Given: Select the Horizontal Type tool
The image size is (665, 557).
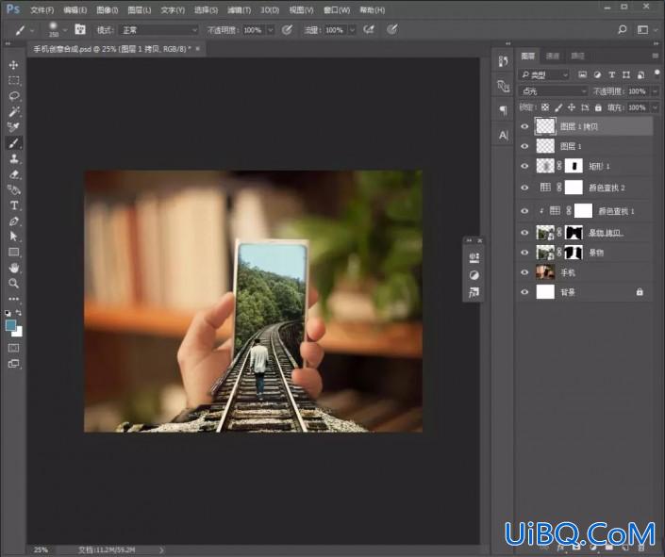Looking at the screenshot, I should point(13,205).
